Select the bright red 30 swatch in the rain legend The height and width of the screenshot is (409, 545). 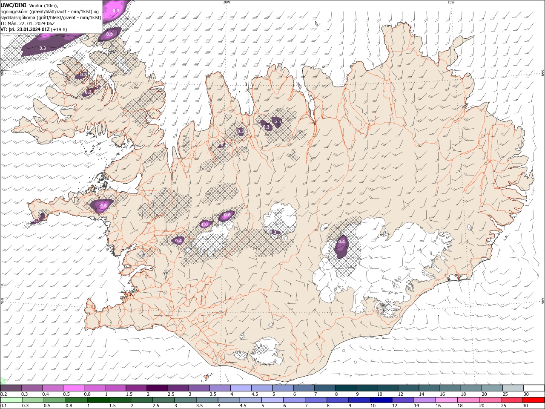pyautogui.click(x=533, y=400)
